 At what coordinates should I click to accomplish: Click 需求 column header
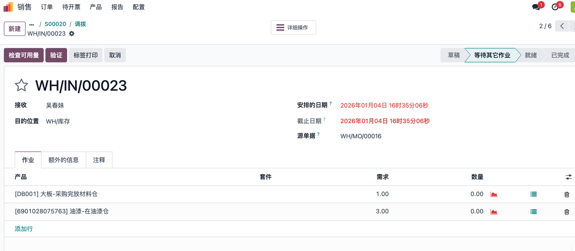(383, 177)
